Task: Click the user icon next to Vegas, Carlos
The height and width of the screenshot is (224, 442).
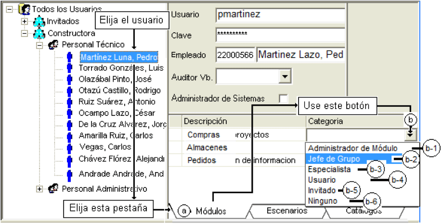Action: 69,147
